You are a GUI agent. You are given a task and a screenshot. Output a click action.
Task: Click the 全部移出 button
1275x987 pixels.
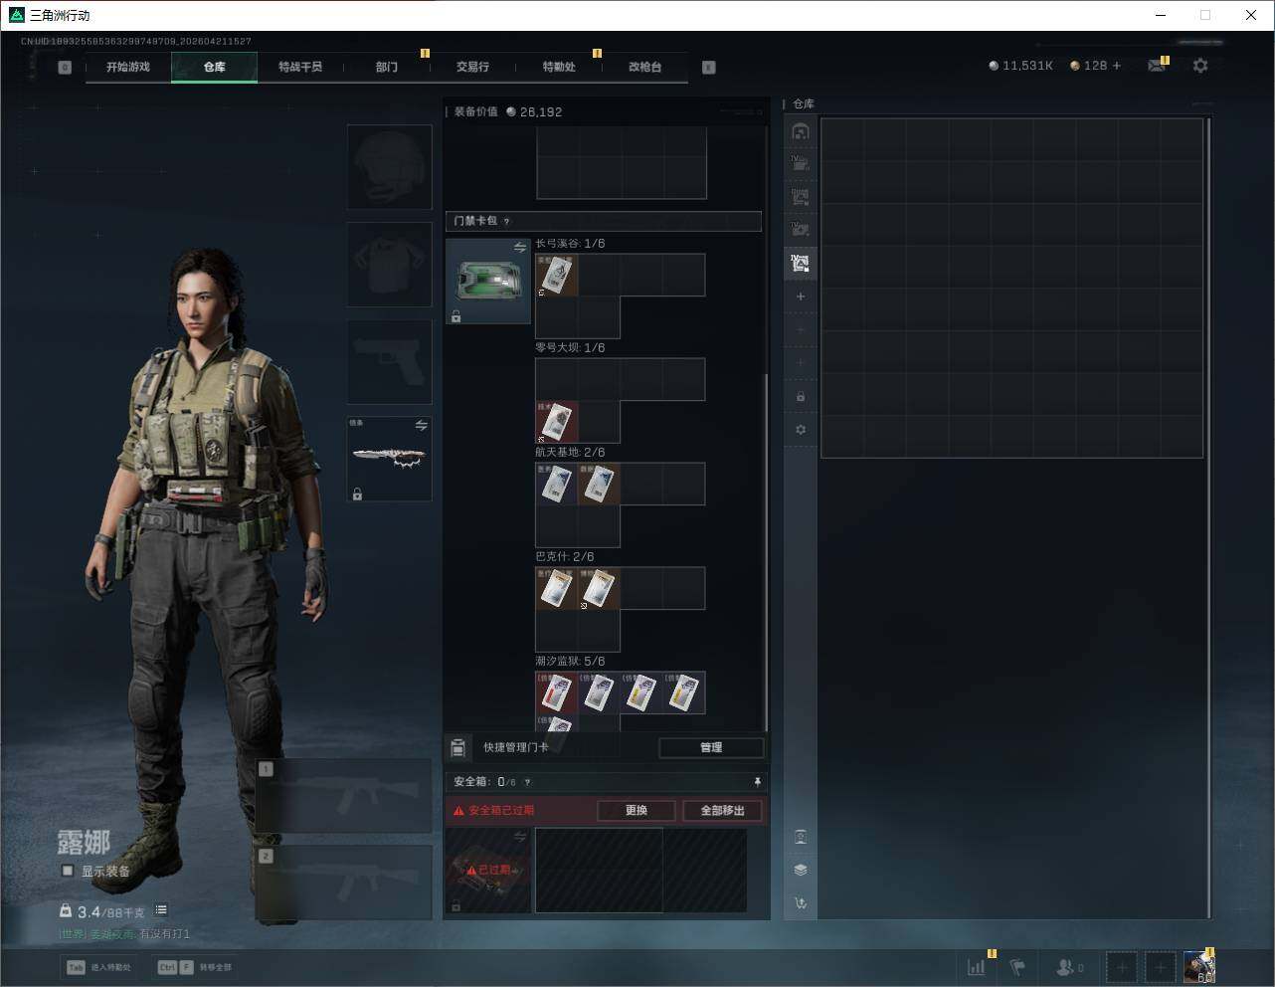(x=723, y=810)
